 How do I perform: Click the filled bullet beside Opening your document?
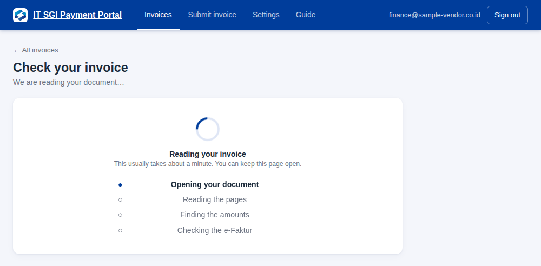click(120, 185)
